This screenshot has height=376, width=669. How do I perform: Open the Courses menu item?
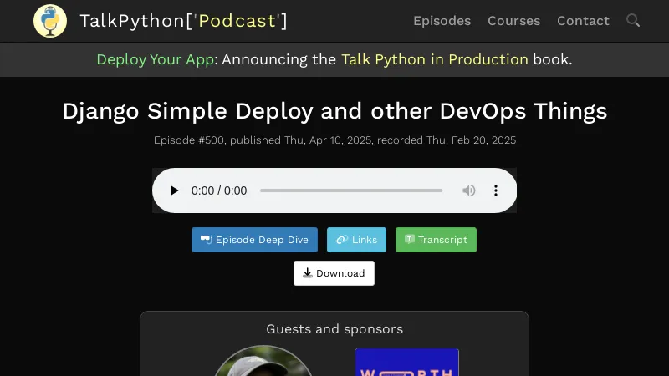(x=513, y=21)
